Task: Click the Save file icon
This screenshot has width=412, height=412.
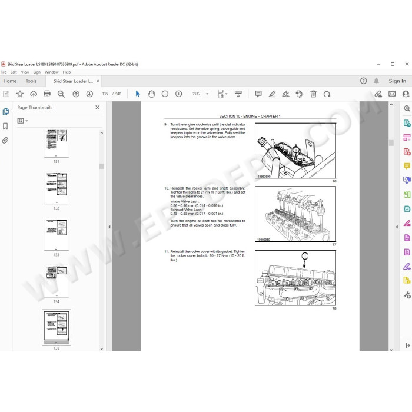Action: (6, 94)
